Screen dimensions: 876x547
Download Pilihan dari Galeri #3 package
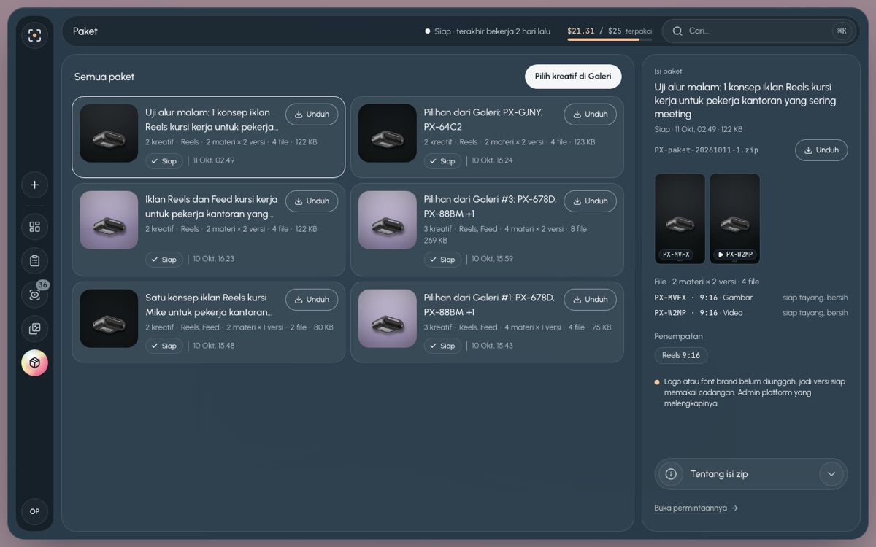pyautogui.click(x=590, y=201)
